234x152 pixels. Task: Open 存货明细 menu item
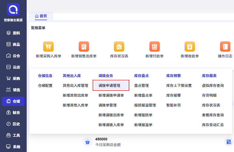pos(209,95)
